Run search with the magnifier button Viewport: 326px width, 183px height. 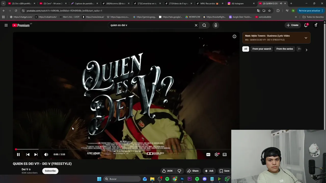click(x=204, y=25)
